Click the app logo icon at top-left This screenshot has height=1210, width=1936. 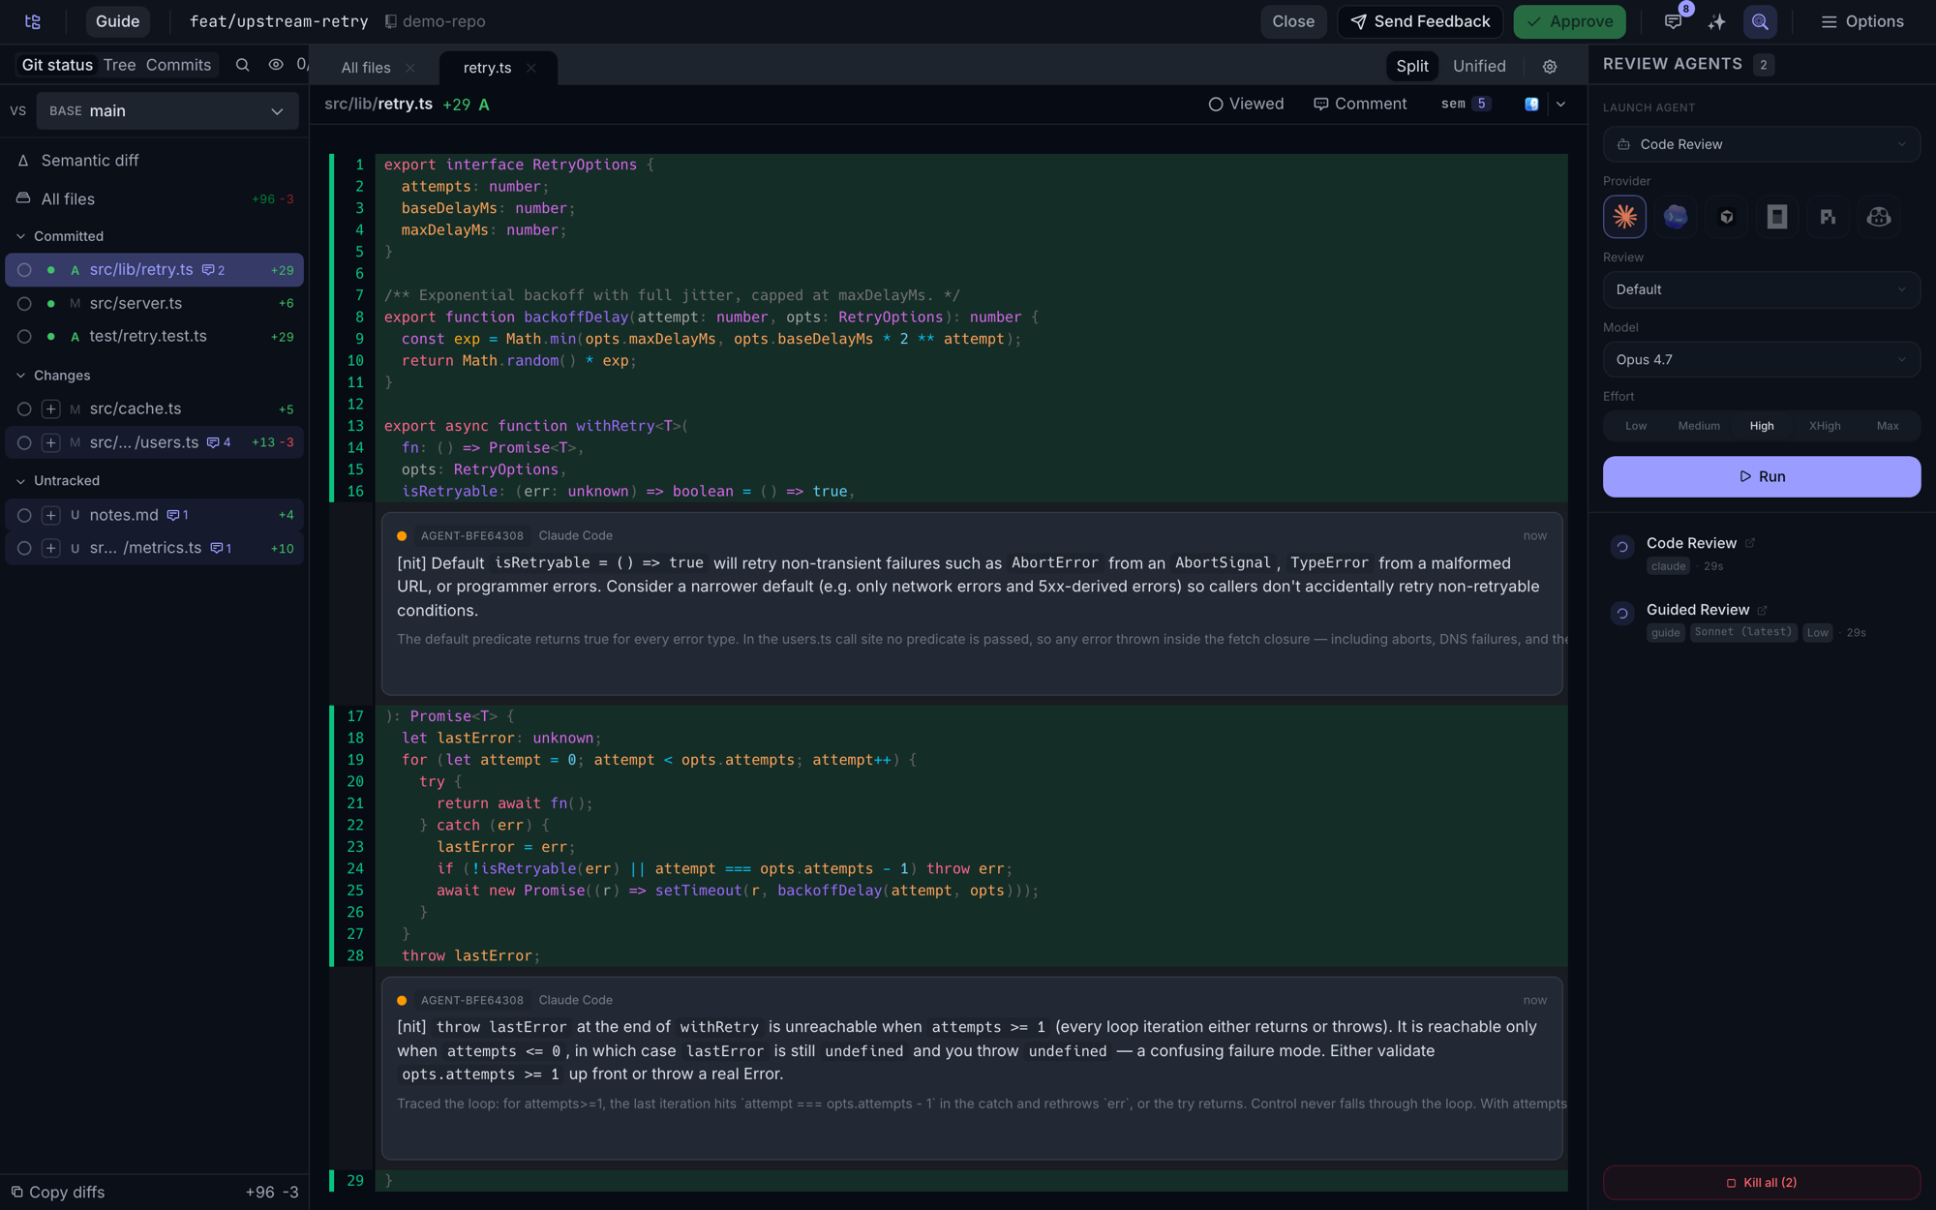click(33, 21)
